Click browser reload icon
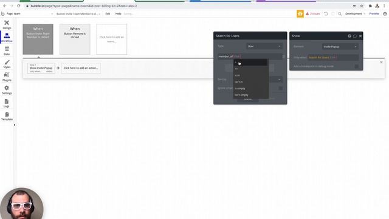389x219 pixels. [x=19, y=5]
